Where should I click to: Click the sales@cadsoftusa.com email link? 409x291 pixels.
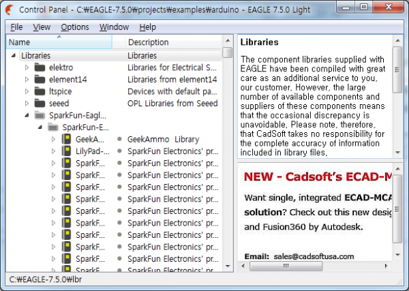point(314,256)
